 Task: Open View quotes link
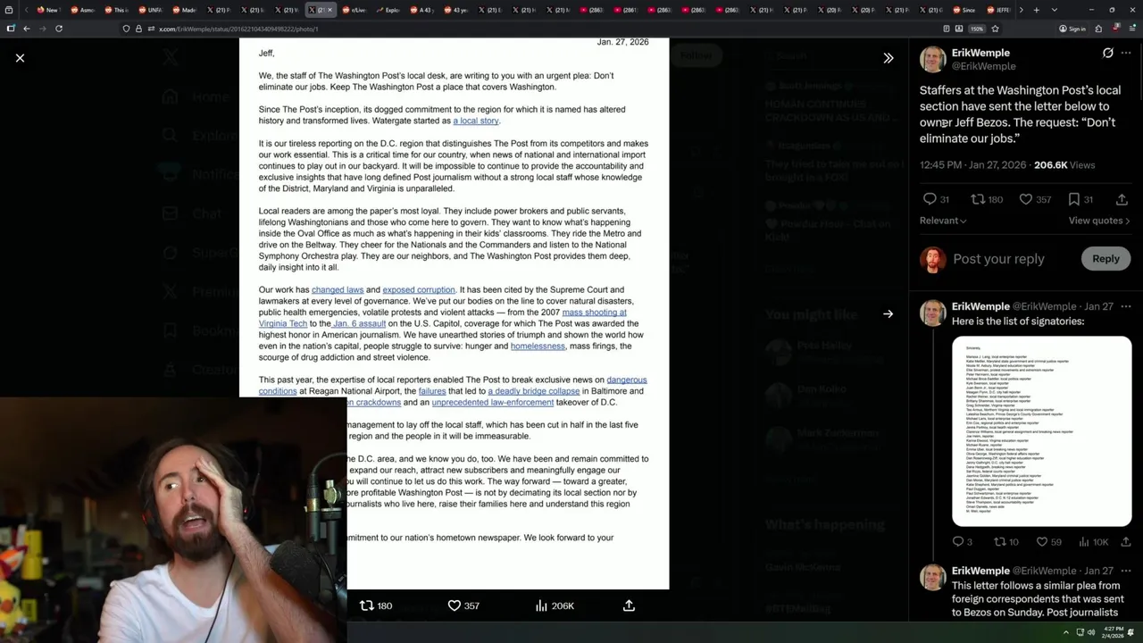(1099, 221)
